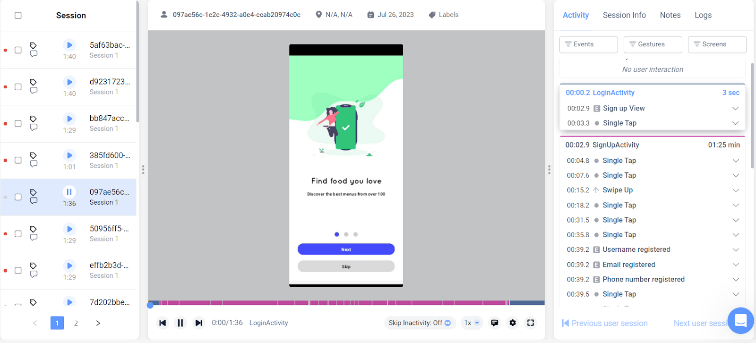Expand the Username registered event details
756x343 pixels.
click(x=736, y=249)
